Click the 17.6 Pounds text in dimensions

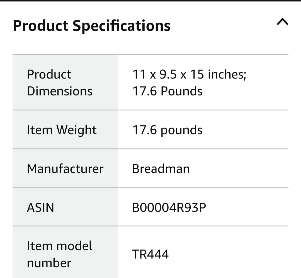(167, 91)
